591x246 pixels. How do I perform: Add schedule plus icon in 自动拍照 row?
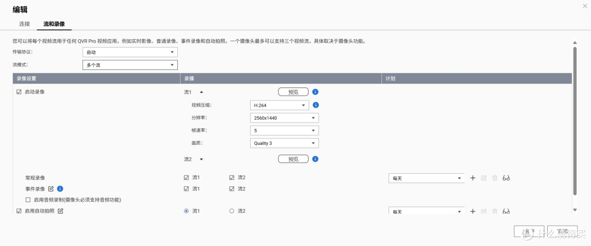tap(473, 212)
